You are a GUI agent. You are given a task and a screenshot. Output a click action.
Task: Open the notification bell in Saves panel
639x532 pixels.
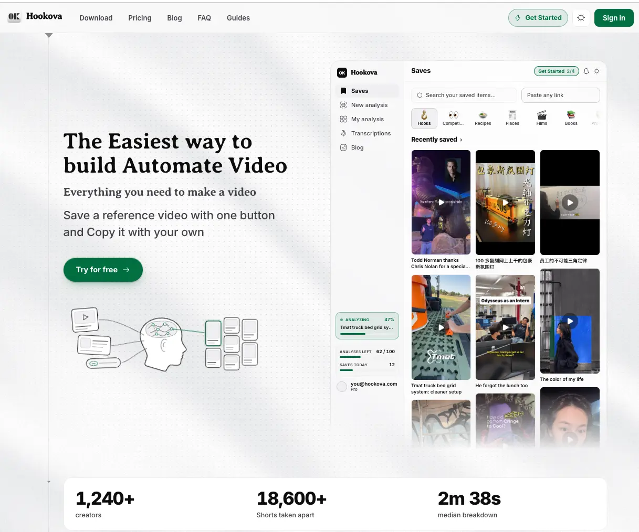click(x=586, y=71)
